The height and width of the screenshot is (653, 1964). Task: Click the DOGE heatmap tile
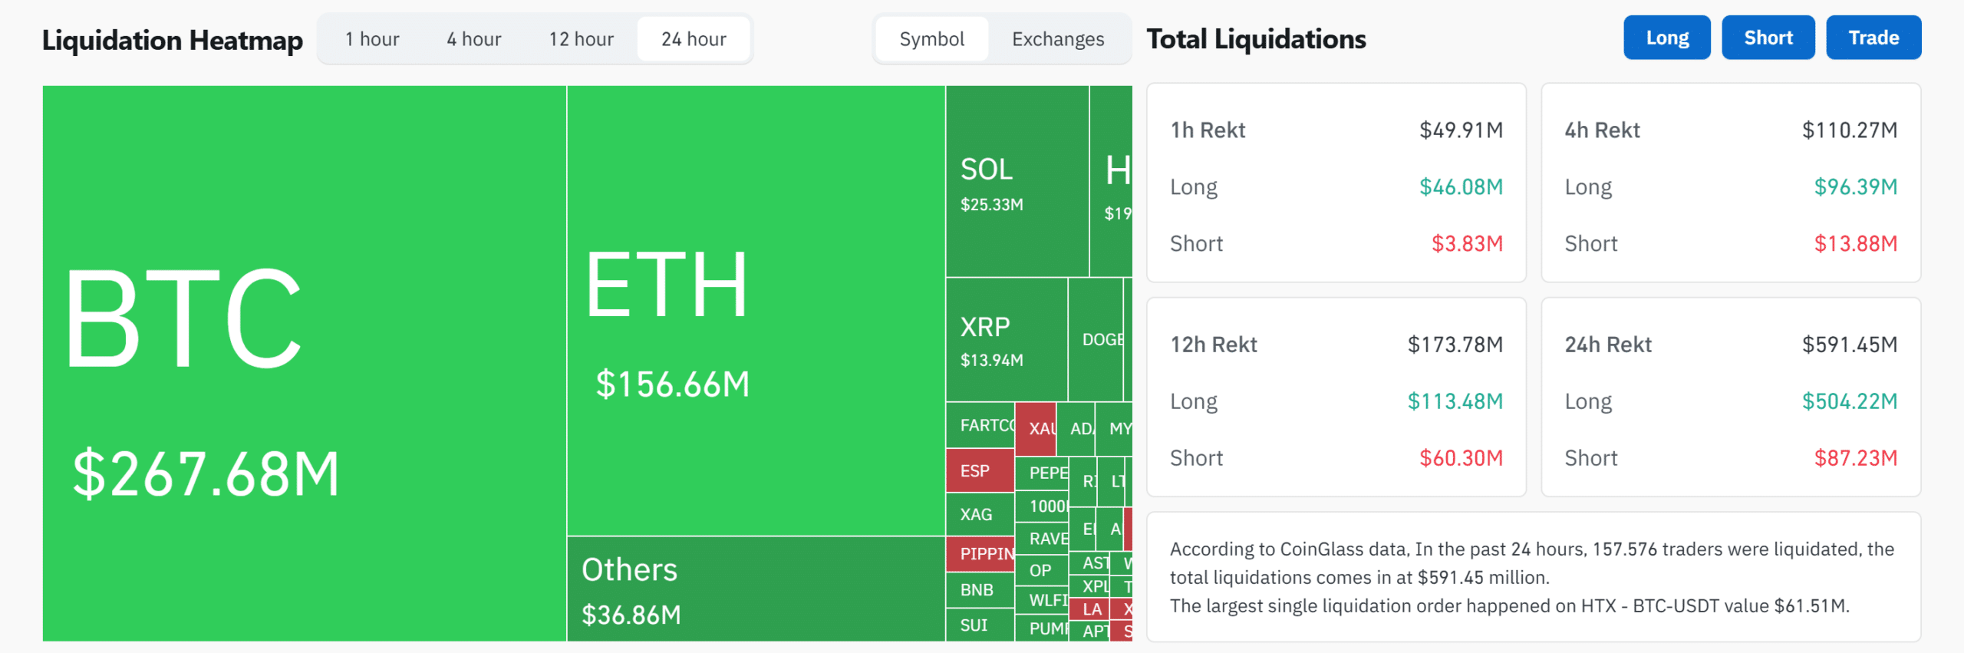(1096, 340)
